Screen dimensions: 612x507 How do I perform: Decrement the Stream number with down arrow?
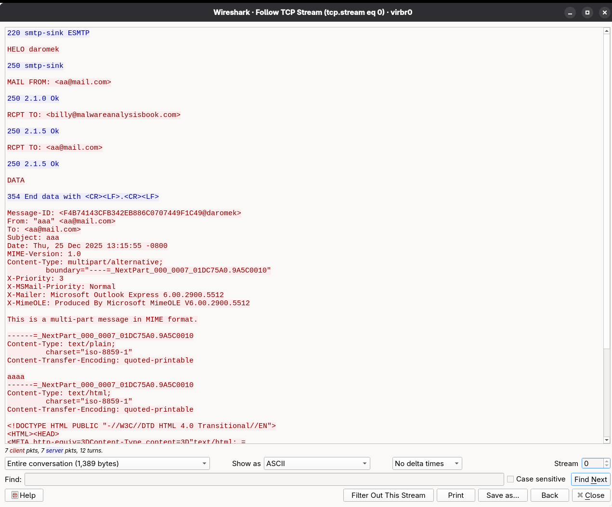(606, 466)
